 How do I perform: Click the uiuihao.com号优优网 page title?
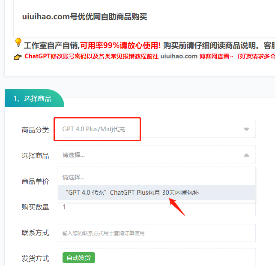pos(84,17)
